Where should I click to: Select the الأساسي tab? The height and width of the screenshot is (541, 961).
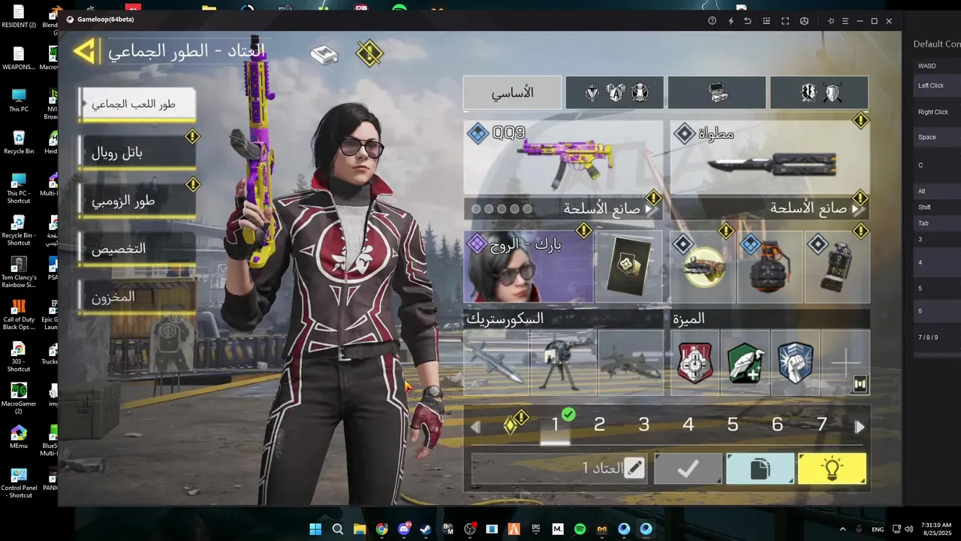pos(513,92)
